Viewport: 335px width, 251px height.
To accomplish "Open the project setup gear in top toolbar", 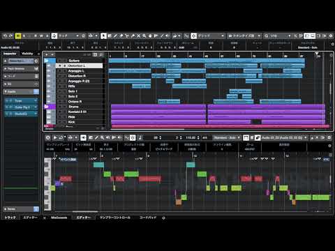I will tap(331, 36).
